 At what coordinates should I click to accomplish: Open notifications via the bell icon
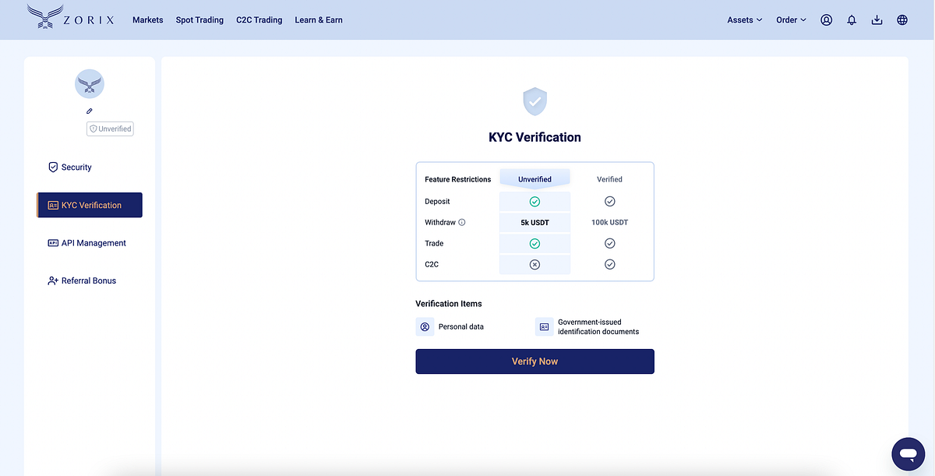(x=852, y=19)
